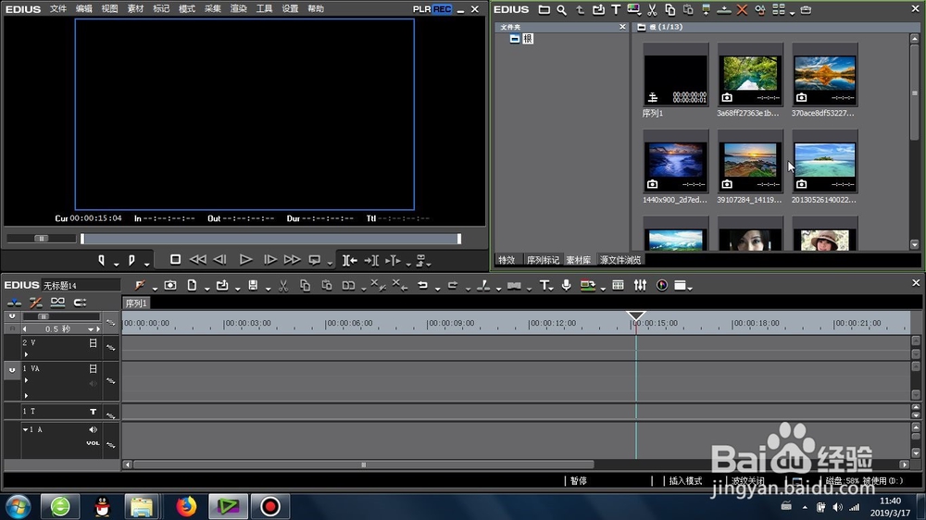
Task: Open dropdown arrow beside new sequence icon
Action: [206, 289]
